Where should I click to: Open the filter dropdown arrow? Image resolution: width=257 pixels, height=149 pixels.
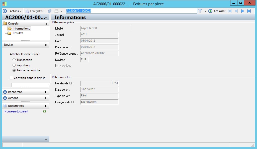coord(206,11)
